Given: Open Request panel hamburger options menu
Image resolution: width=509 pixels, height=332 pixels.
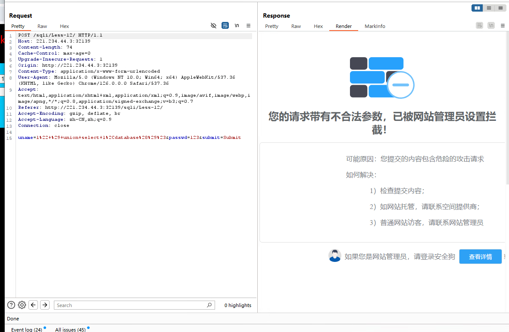Looking at the screenshot, I should click(248, 26).
